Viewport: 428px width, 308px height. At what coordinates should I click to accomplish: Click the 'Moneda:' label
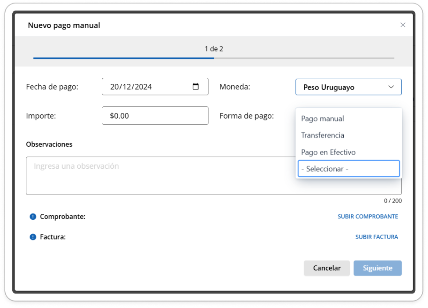tap(235, 87)
